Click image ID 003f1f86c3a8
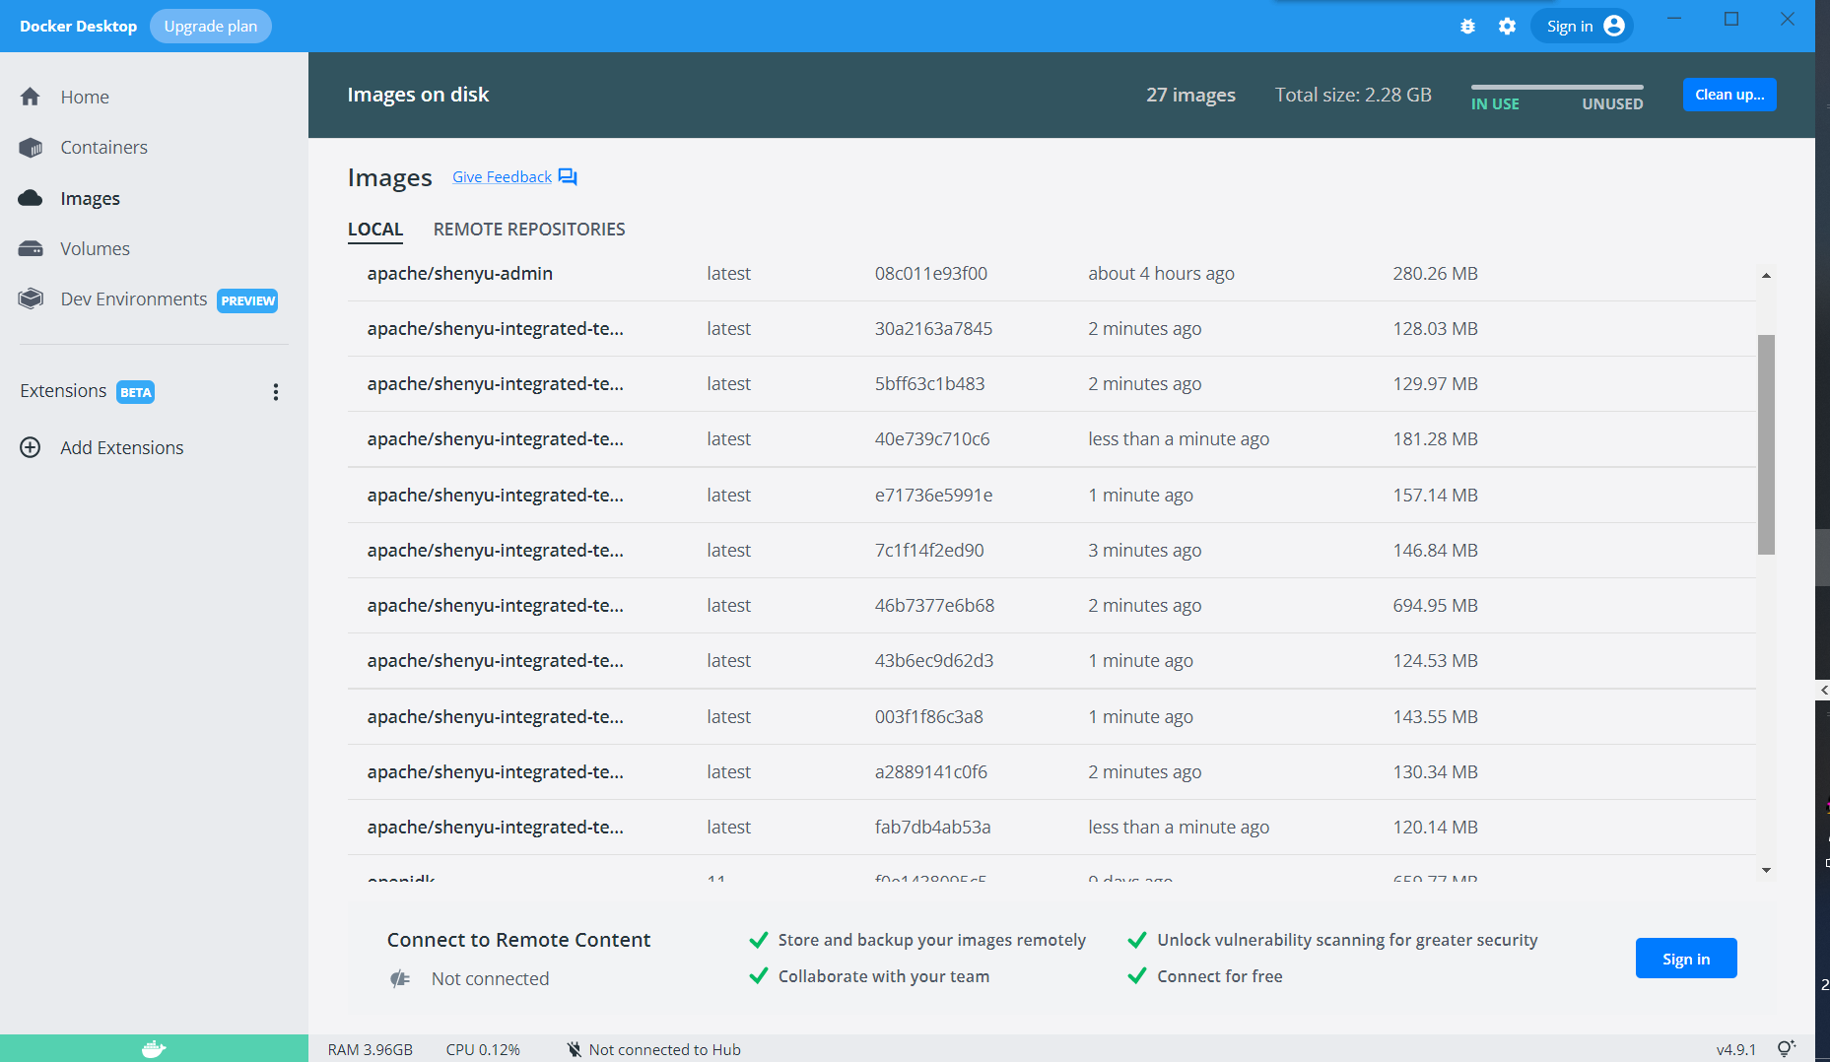The height and width of the screenshot is (1062, 1830). tap(928, 717)
